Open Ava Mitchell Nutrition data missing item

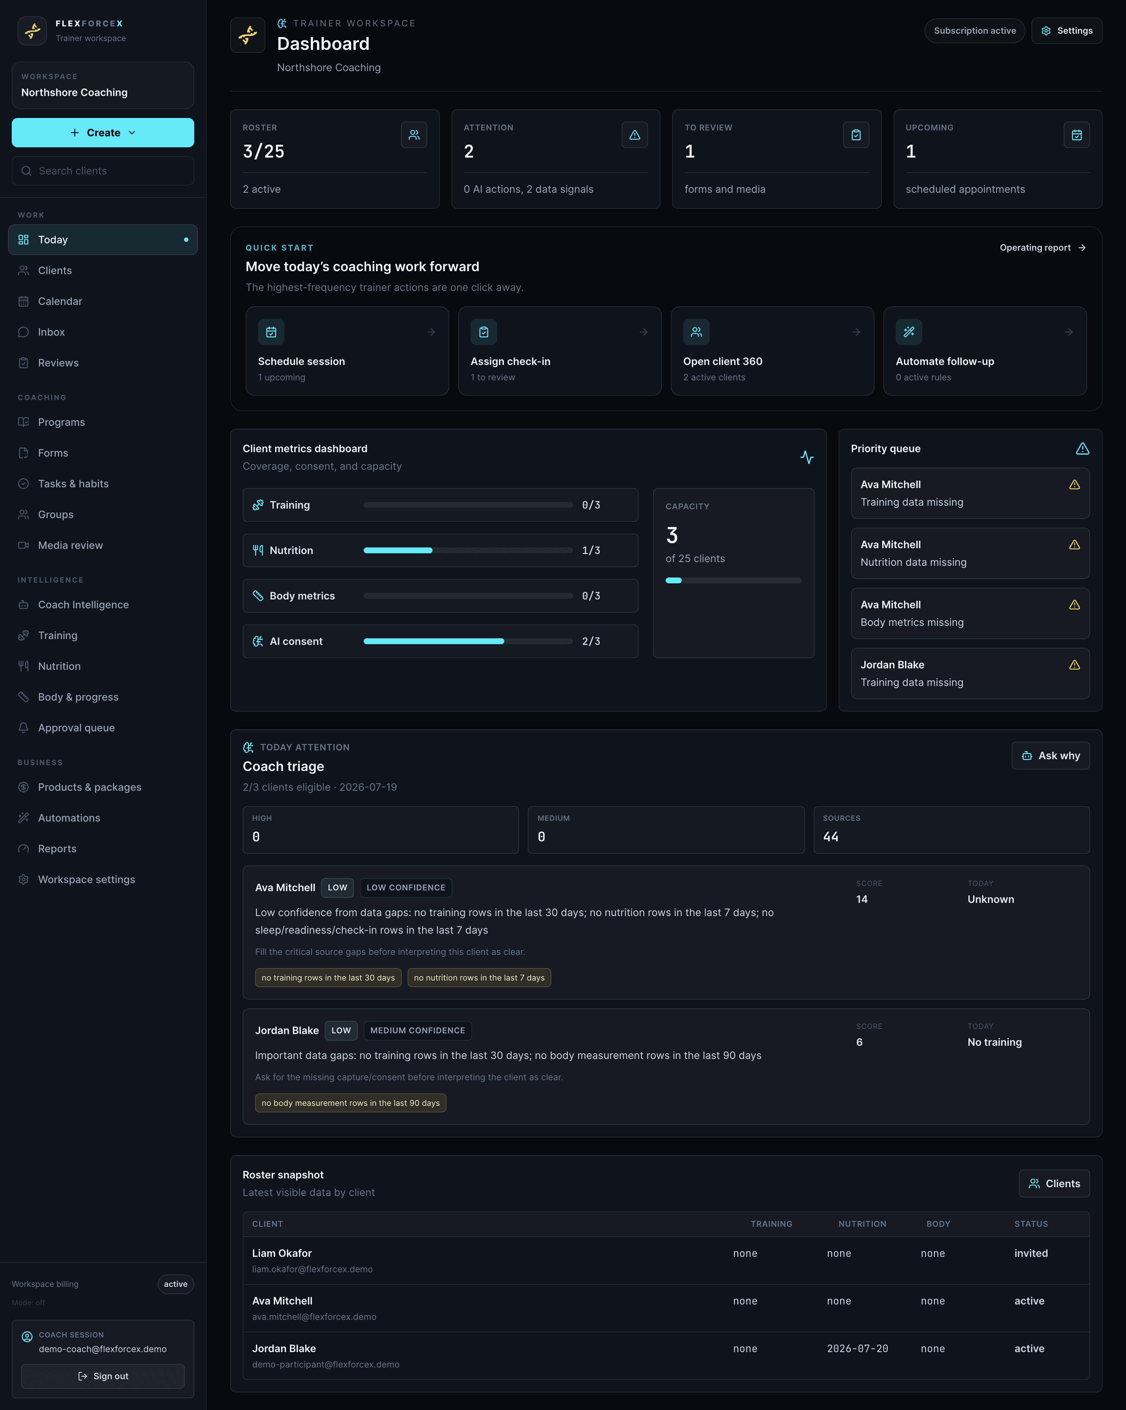(969, 553)
